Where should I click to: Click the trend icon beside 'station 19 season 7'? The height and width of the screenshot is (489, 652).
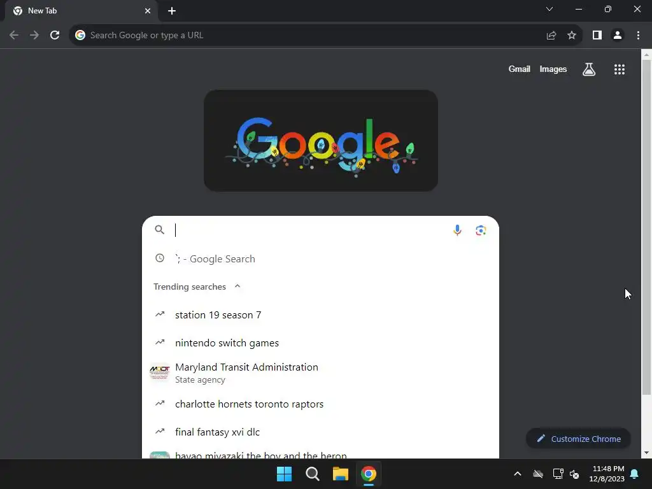160,314
